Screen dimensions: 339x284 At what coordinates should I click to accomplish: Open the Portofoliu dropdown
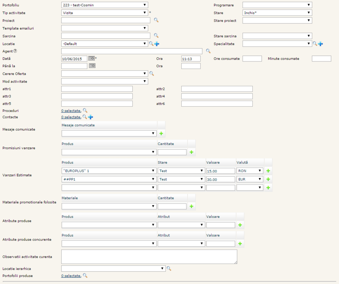pos(105,5)
